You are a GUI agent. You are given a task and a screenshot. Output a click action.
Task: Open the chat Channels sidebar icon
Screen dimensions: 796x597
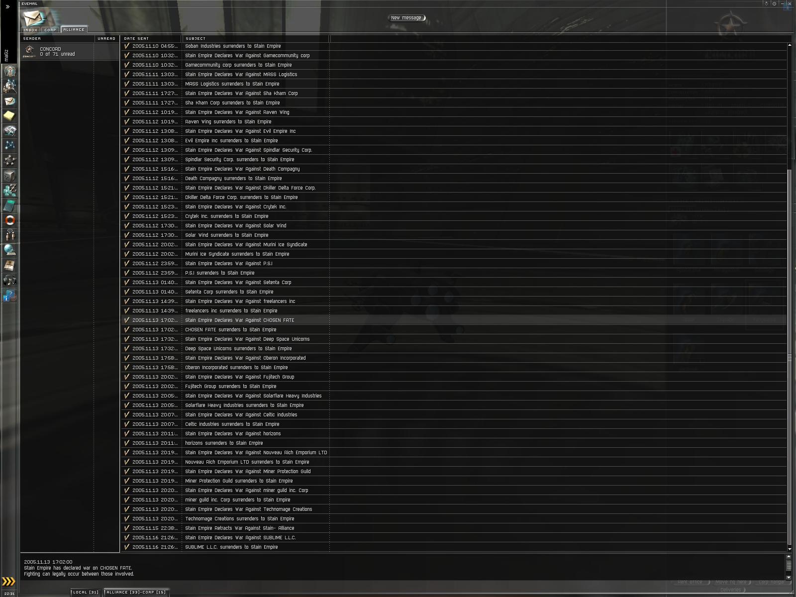click(x=10, y=235)
